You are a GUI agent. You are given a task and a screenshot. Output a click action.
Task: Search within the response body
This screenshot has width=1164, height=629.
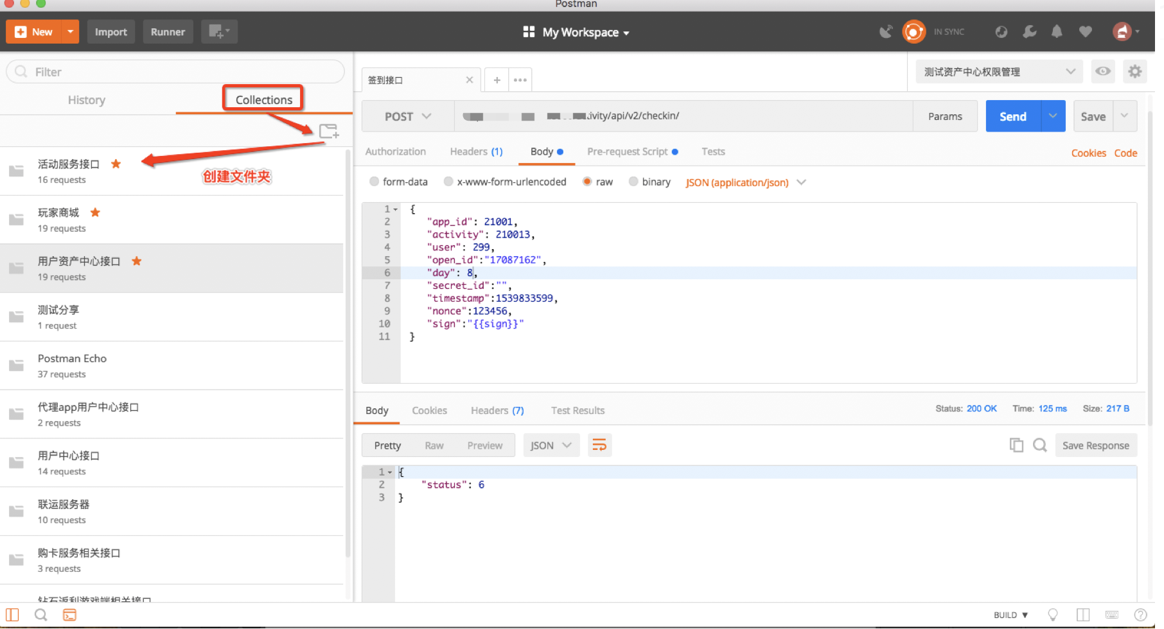point(1040,445)
